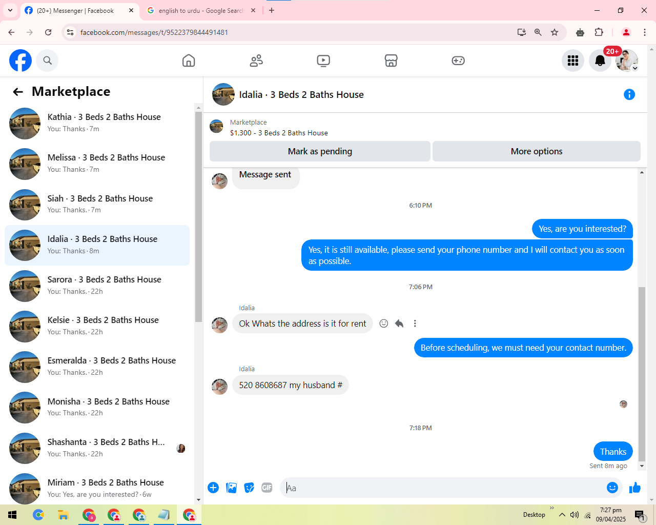Screen dimensions: 656x525
Task: Reload the page
Action: coord(48,32)
